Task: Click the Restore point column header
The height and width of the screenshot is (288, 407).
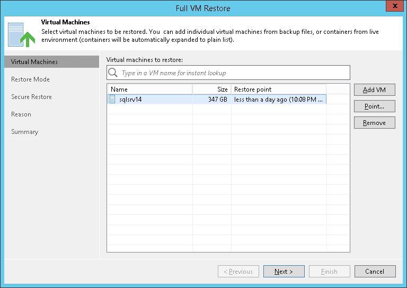Action: coord(278,89)
